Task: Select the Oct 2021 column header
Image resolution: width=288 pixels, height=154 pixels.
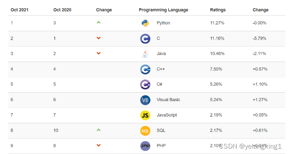Action: [x=20, y=10]
